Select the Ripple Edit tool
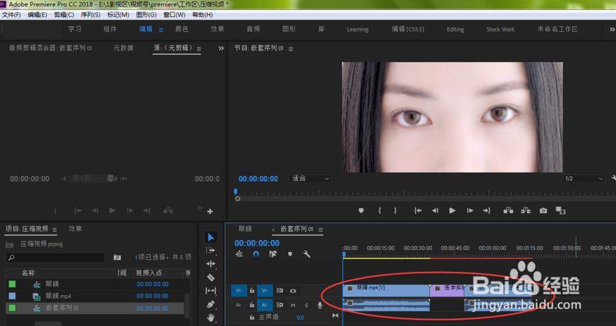Viewport: 616px width, 326px height. coord(211,264)
